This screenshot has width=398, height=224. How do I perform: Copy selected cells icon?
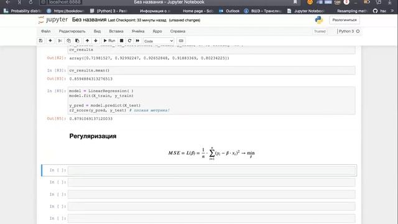68,40
